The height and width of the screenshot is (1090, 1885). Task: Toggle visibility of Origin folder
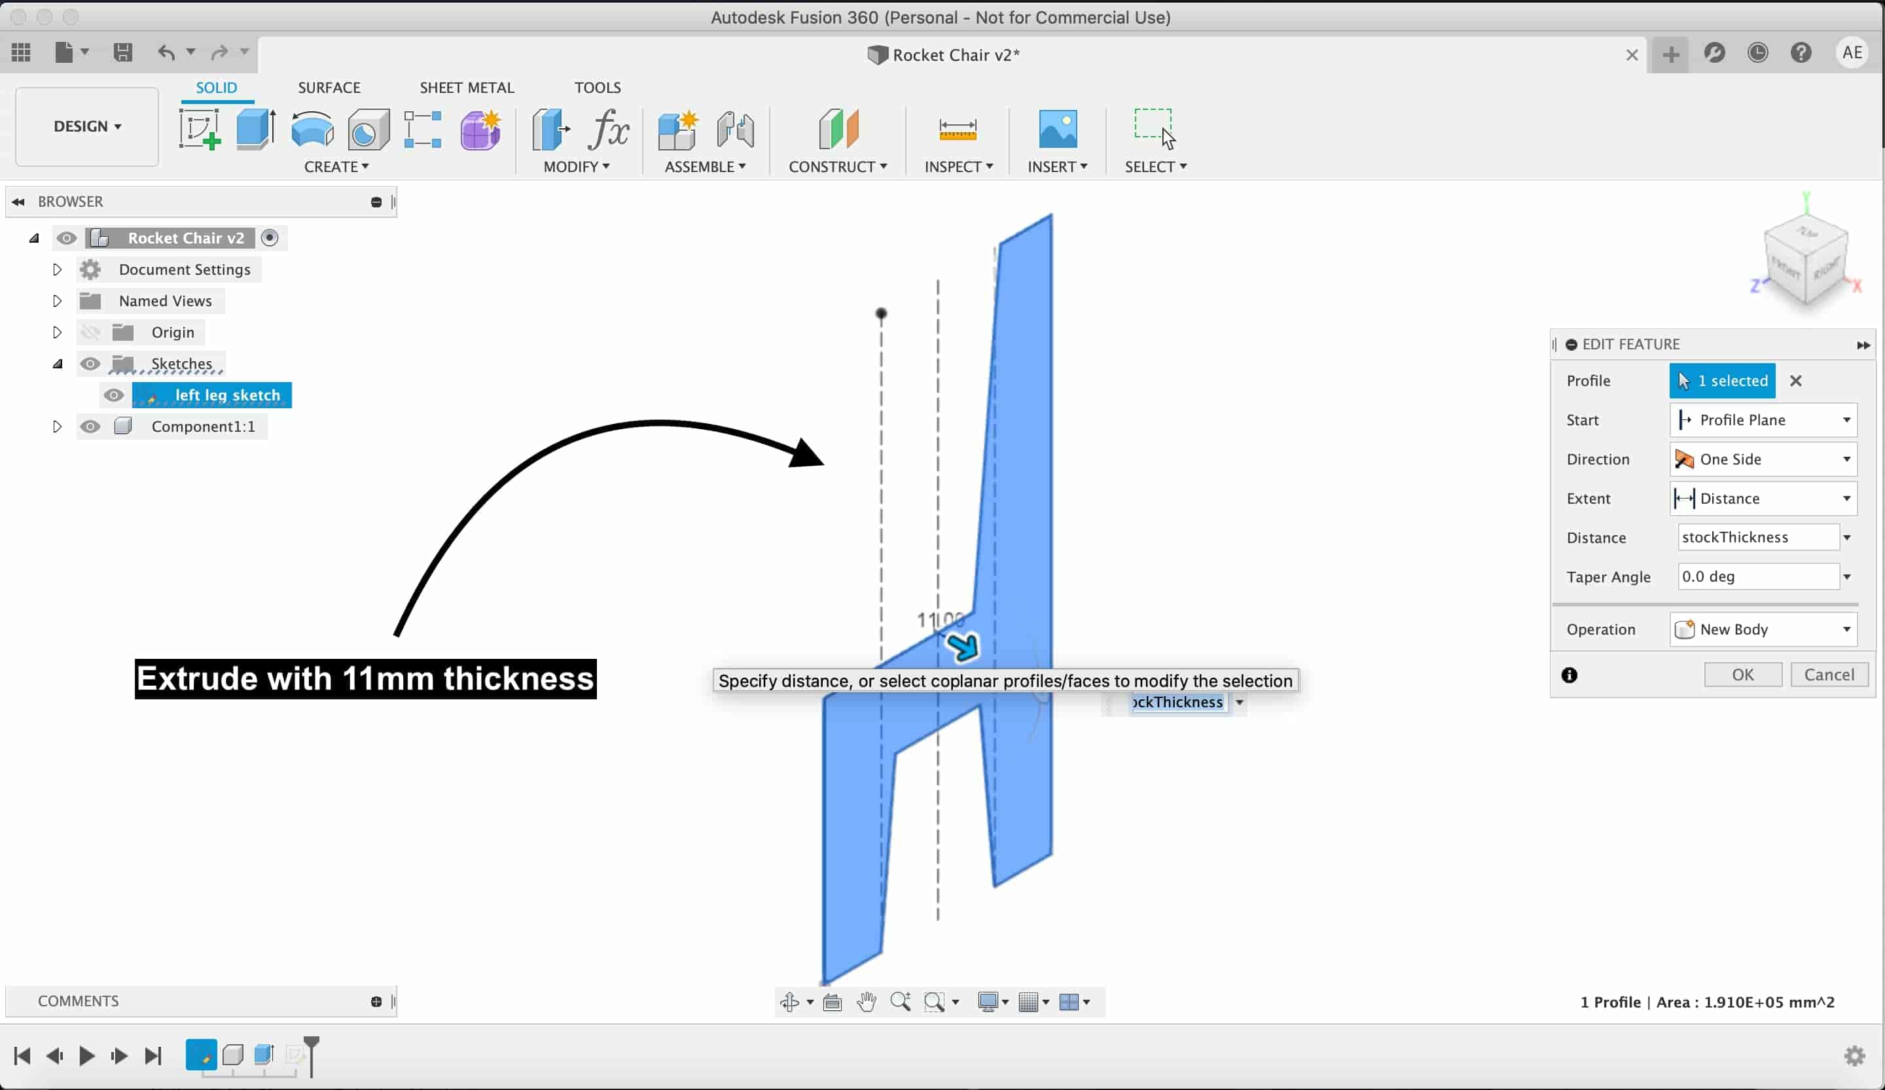tap(90, 331)
